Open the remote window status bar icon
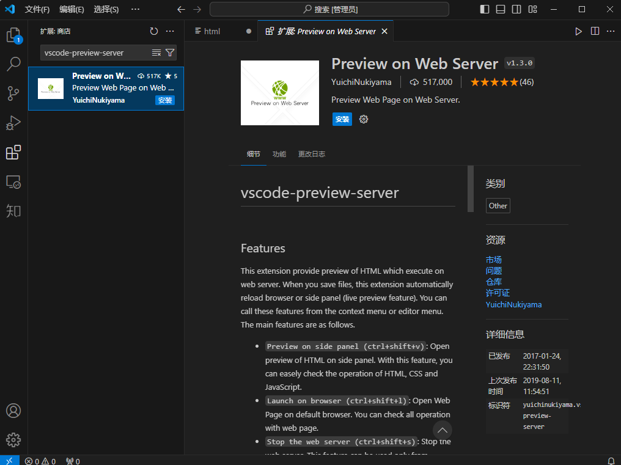 click(10, 461)
